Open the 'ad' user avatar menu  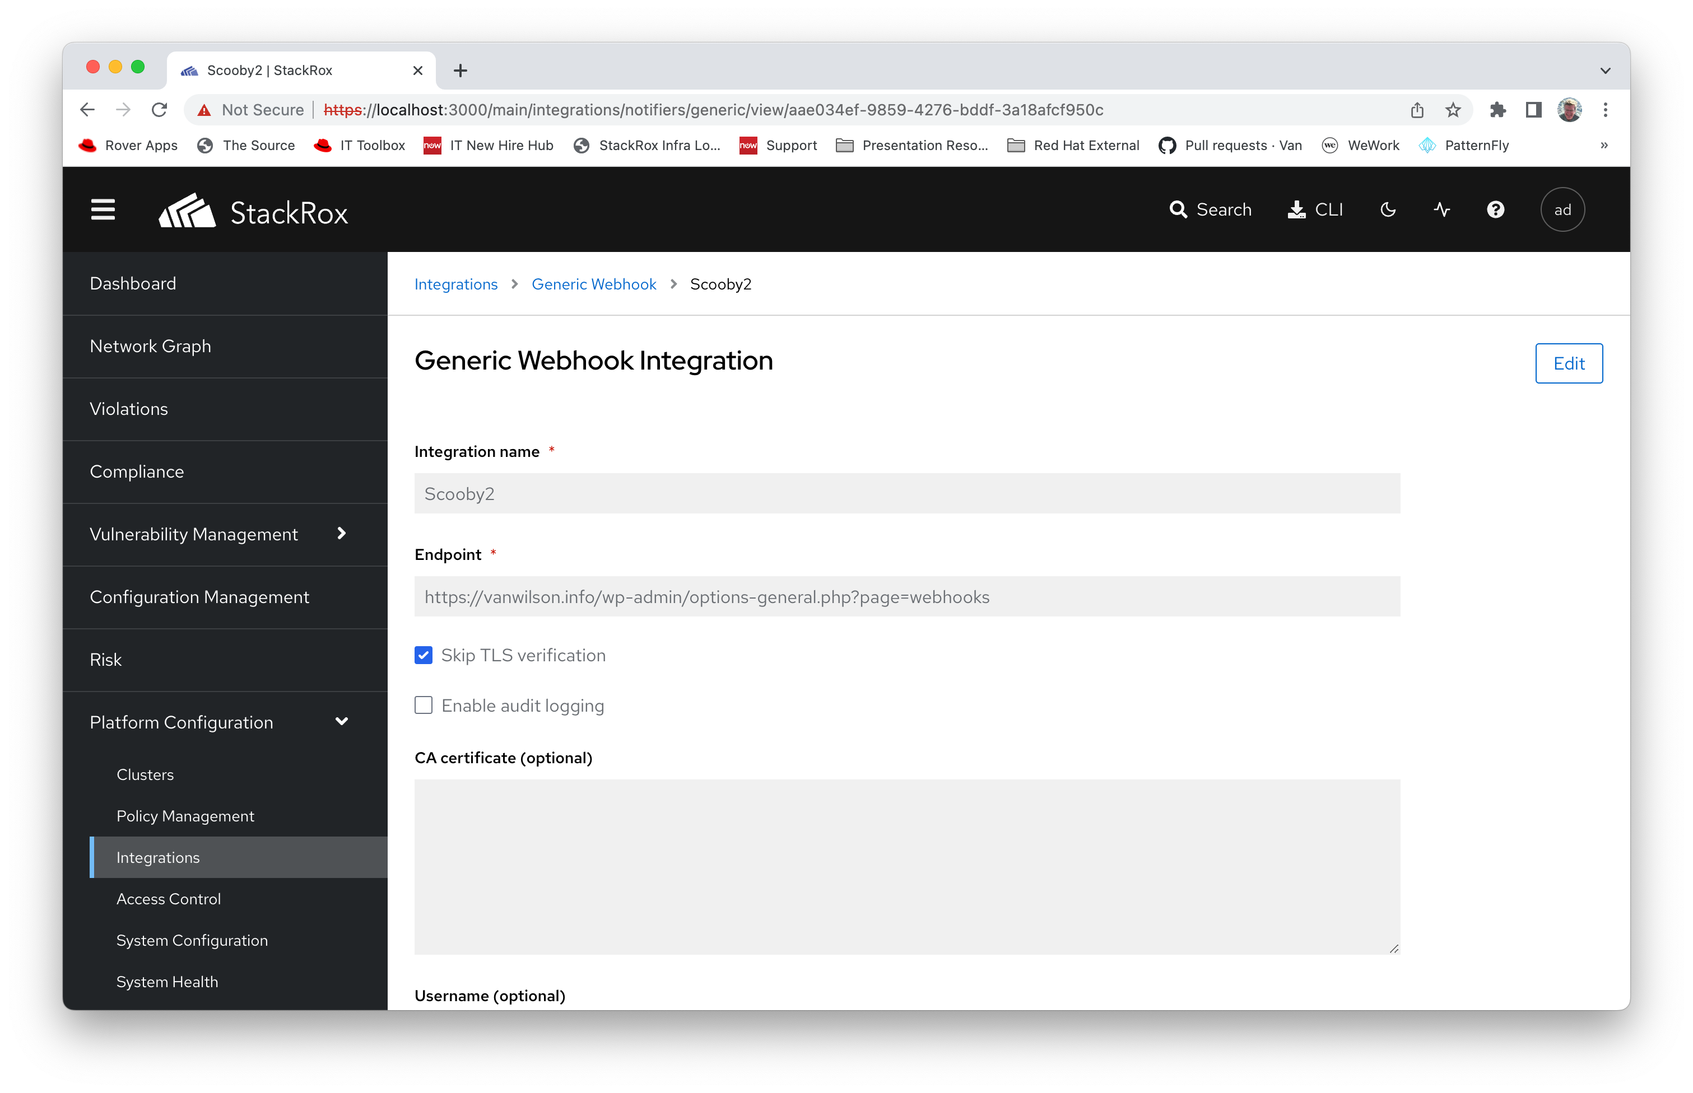(x=1562, y=210)
